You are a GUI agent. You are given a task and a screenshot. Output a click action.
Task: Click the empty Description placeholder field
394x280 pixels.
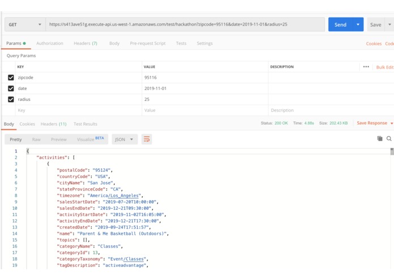(331, 110)
